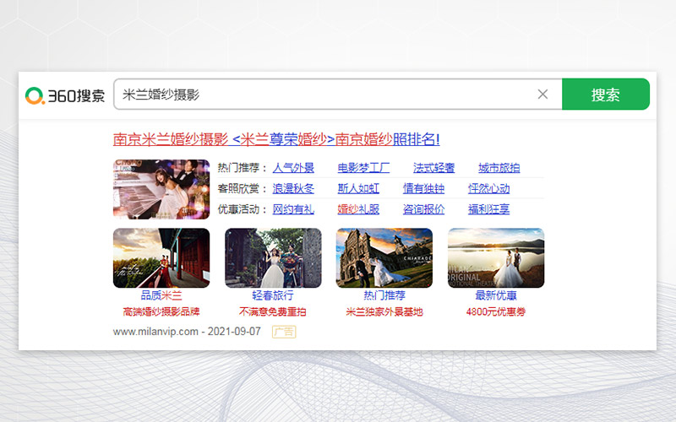
Task: Open the 网约有礼 link
Action: click(x=293, y=209)
